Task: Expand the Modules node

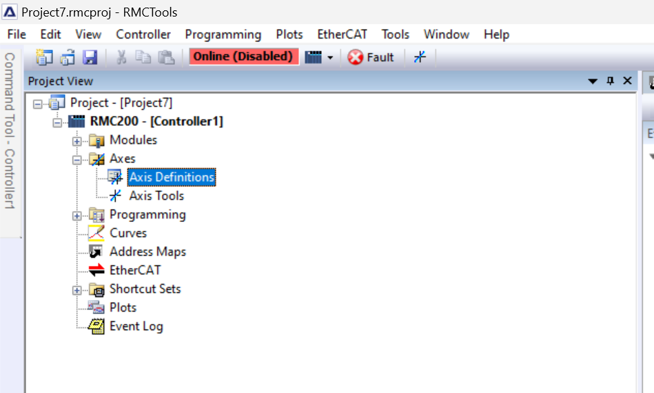Action: coord(76,141)
